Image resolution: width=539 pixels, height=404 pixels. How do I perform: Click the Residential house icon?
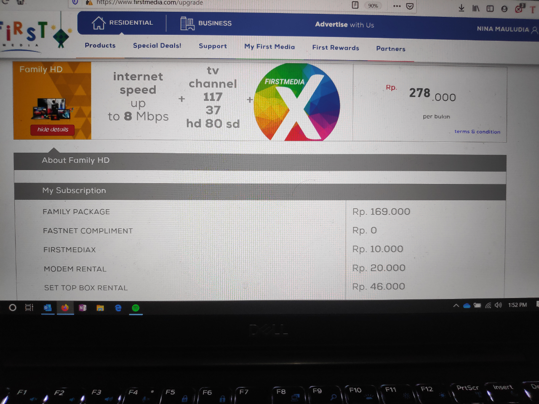[x=99, y=23]
